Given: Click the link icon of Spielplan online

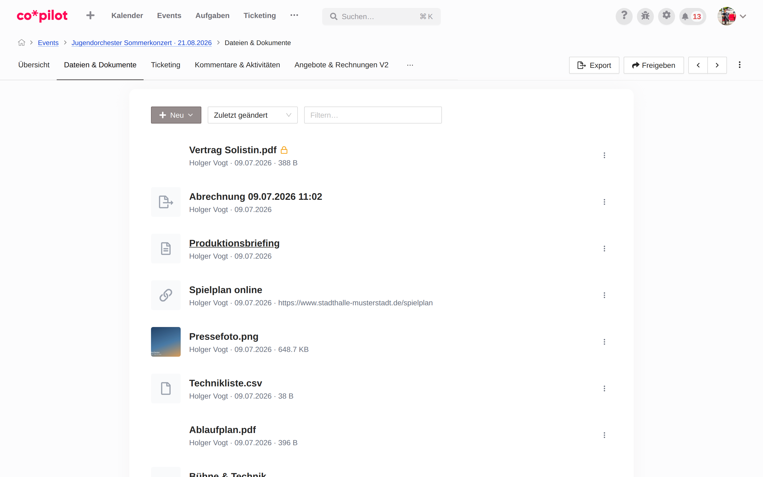Looking at the screenshot, I should point(166,295).
